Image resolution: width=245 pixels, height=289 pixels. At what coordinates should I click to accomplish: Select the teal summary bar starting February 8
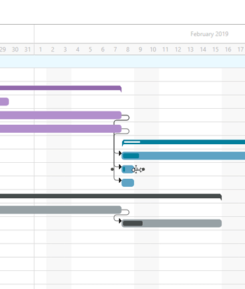click(184, 142)
